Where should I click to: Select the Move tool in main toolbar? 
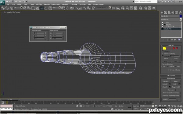click(42, 8)
